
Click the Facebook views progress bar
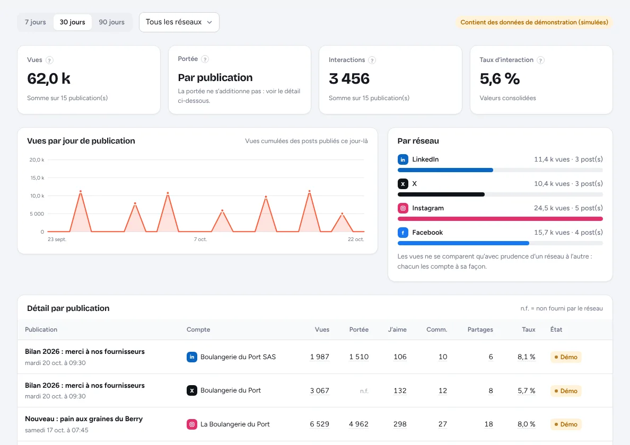point(500,243)
